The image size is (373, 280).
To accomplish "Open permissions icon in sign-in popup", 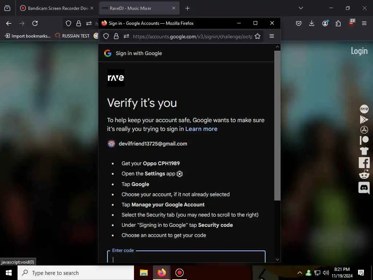I will 126,36.
